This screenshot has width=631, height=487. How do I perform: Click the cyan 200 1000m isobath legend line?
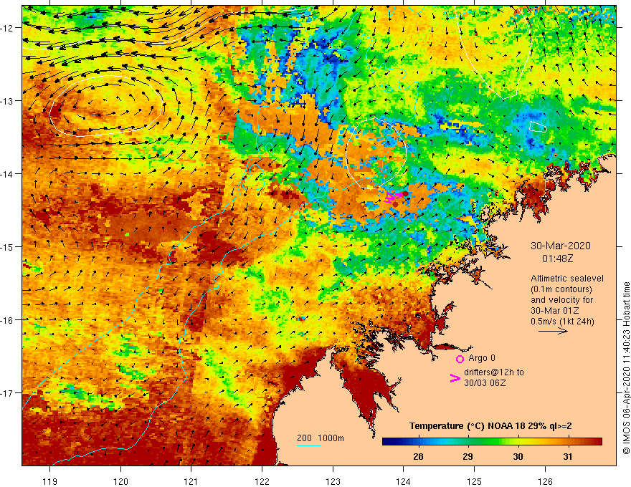(308, 445)
